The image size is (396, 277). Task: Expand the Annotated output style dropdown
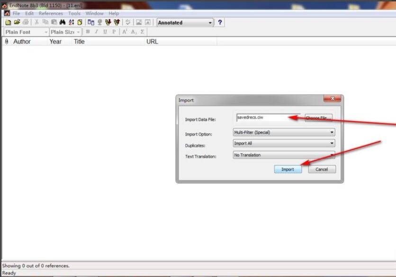[210, 23]
